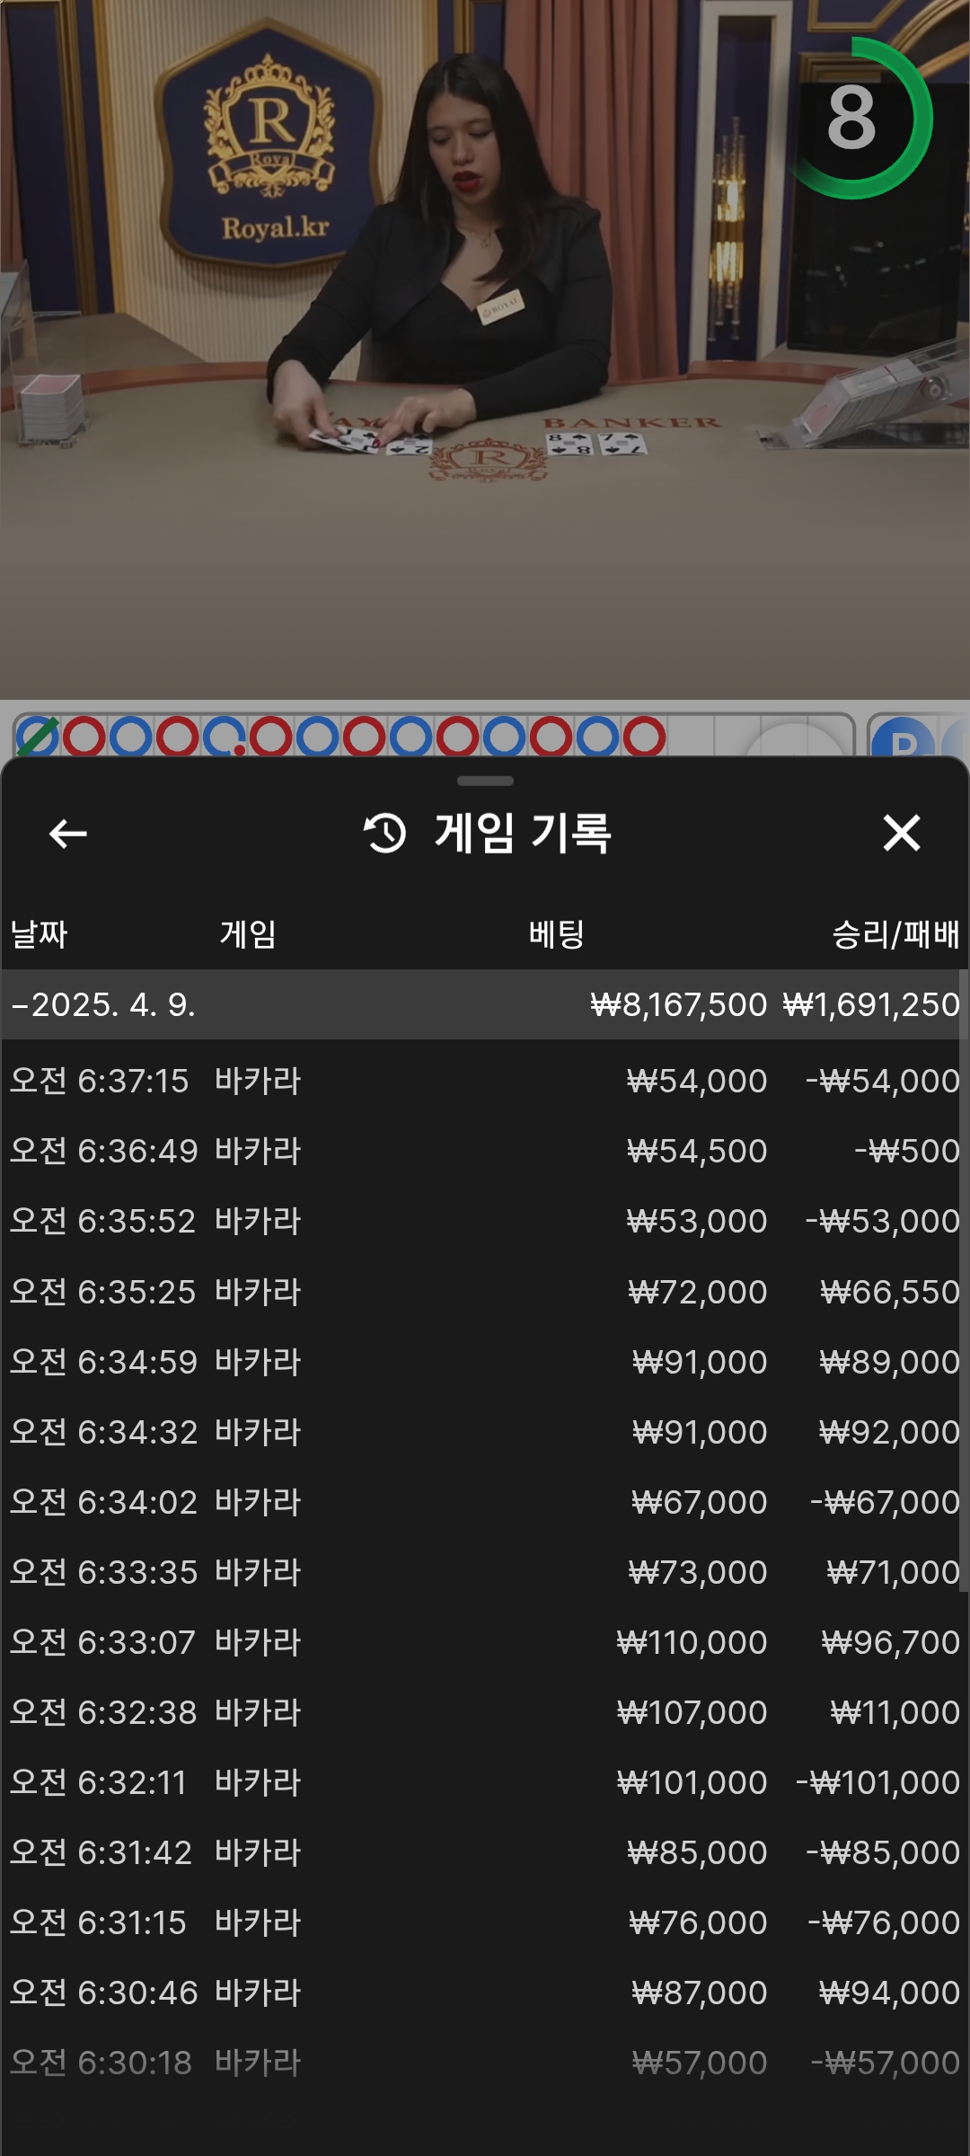970x2156 pixels.
Task: Open the 오전 6:33:07 game entry
Action: 485,1642
